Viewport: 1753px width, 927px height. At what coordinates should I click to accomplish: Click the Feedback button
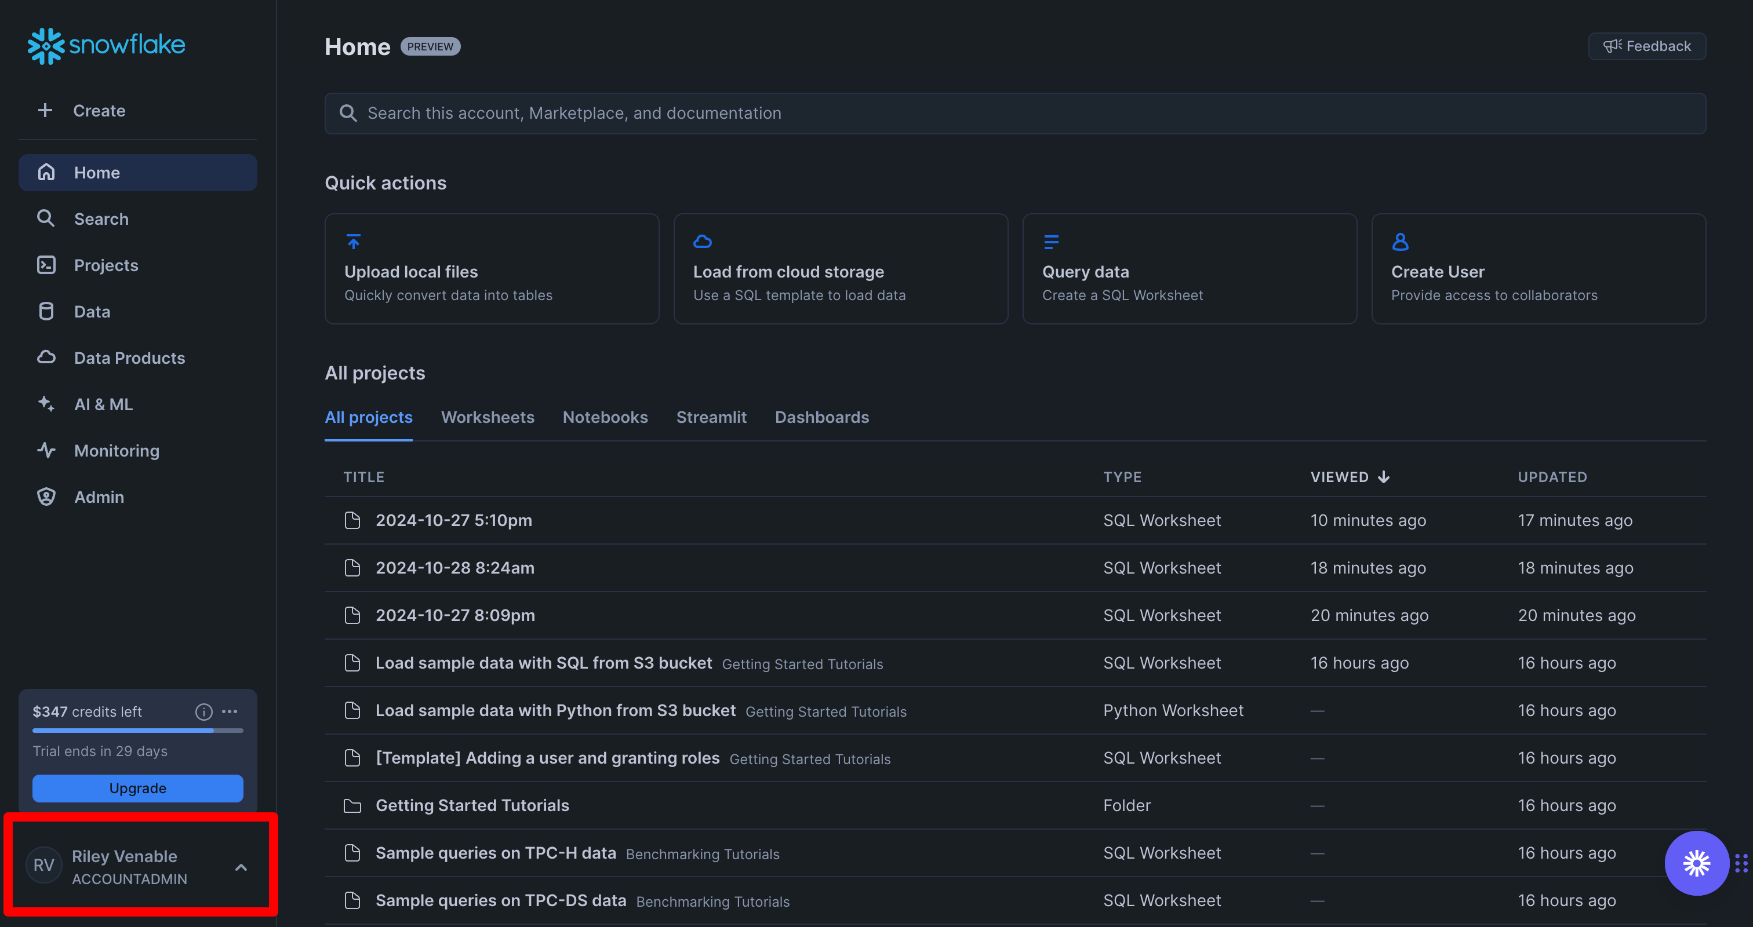1647,46
